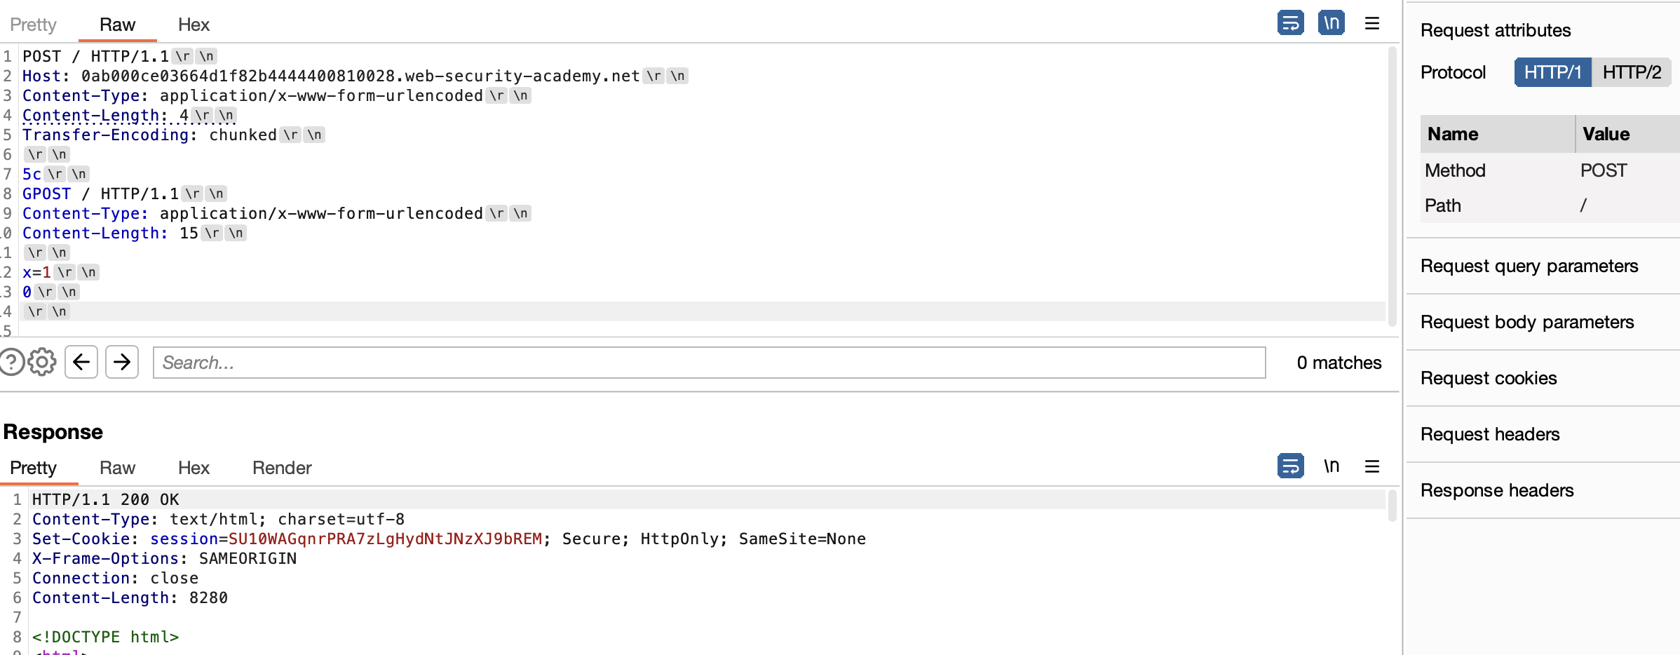The image size is (1680, 655).
Task: Open the request editor options menu
Action: pos(1372,23)
